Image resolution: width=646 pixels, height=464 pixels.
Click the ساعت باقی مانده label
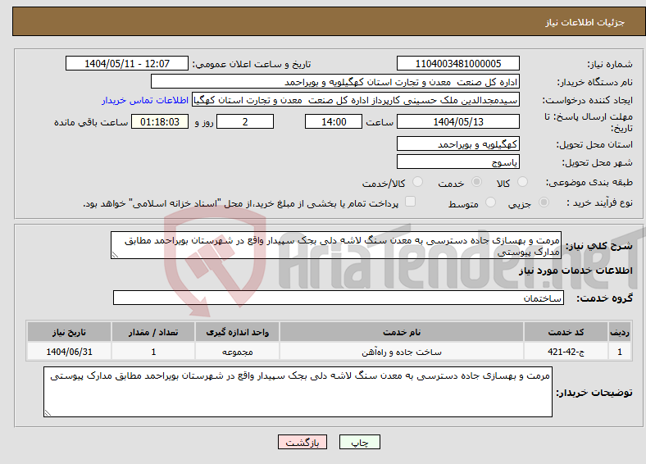point(91,122)
